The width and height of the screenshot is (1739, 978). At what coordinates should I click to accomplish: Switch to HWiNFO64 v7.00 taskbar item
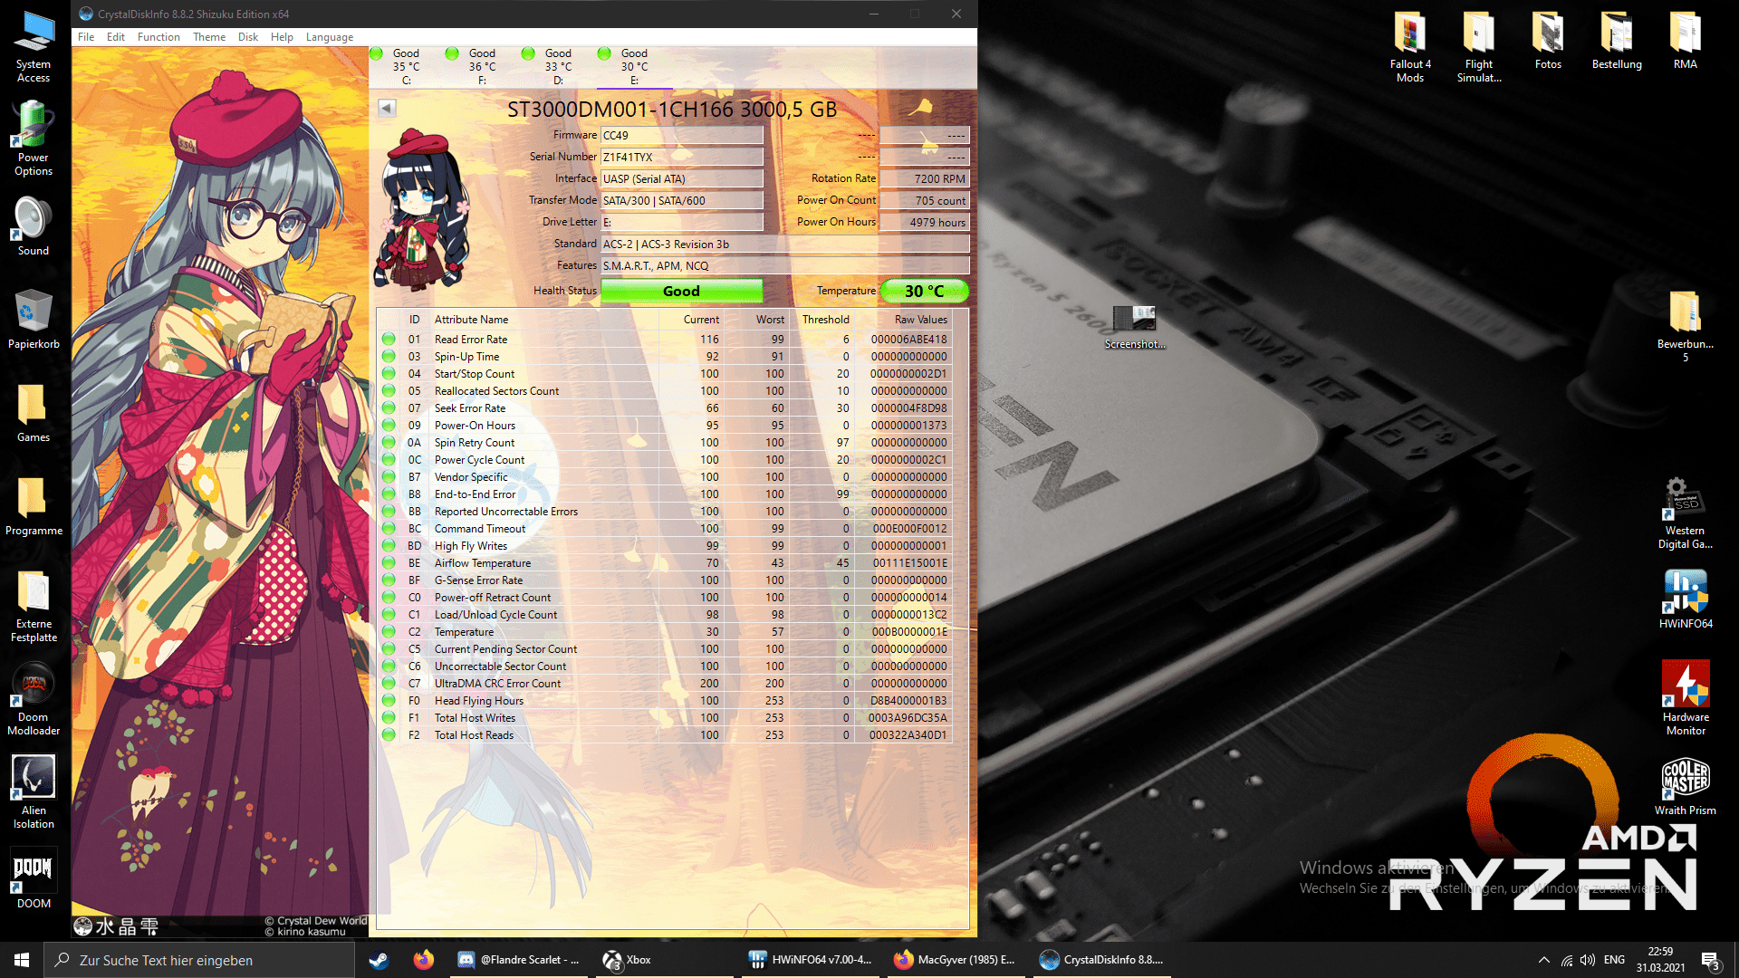(810, 960)
